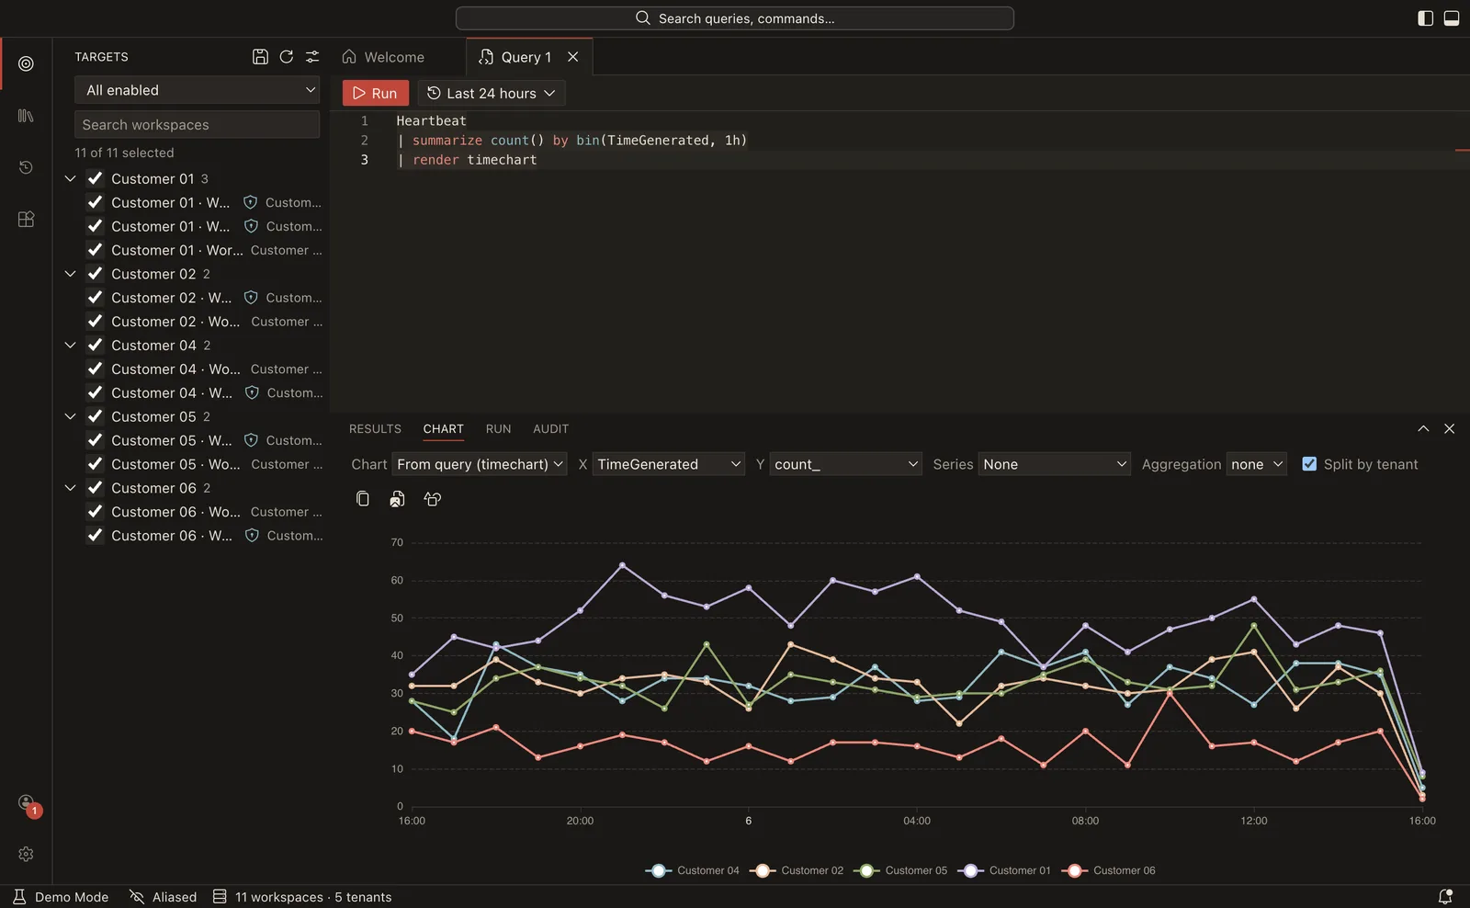
Task: Switch to the RESULTS tab
Action: [x=375, y=429]
